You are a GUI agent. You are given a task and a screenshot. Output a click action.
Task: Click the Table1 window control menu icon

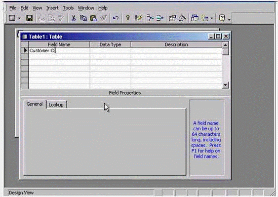pyautogui.click(x=25, y=37)
